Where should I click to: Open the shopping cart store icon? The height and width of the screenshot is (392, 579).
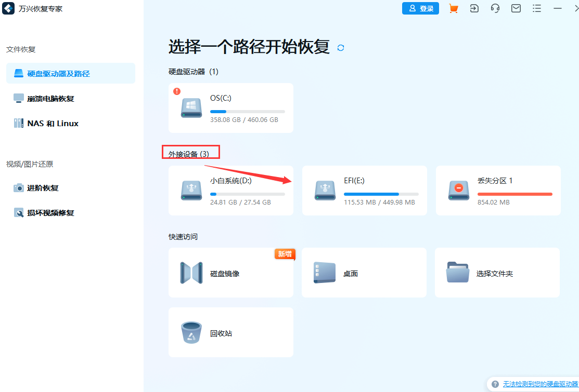pyautogui.click(x=453, y=8)
